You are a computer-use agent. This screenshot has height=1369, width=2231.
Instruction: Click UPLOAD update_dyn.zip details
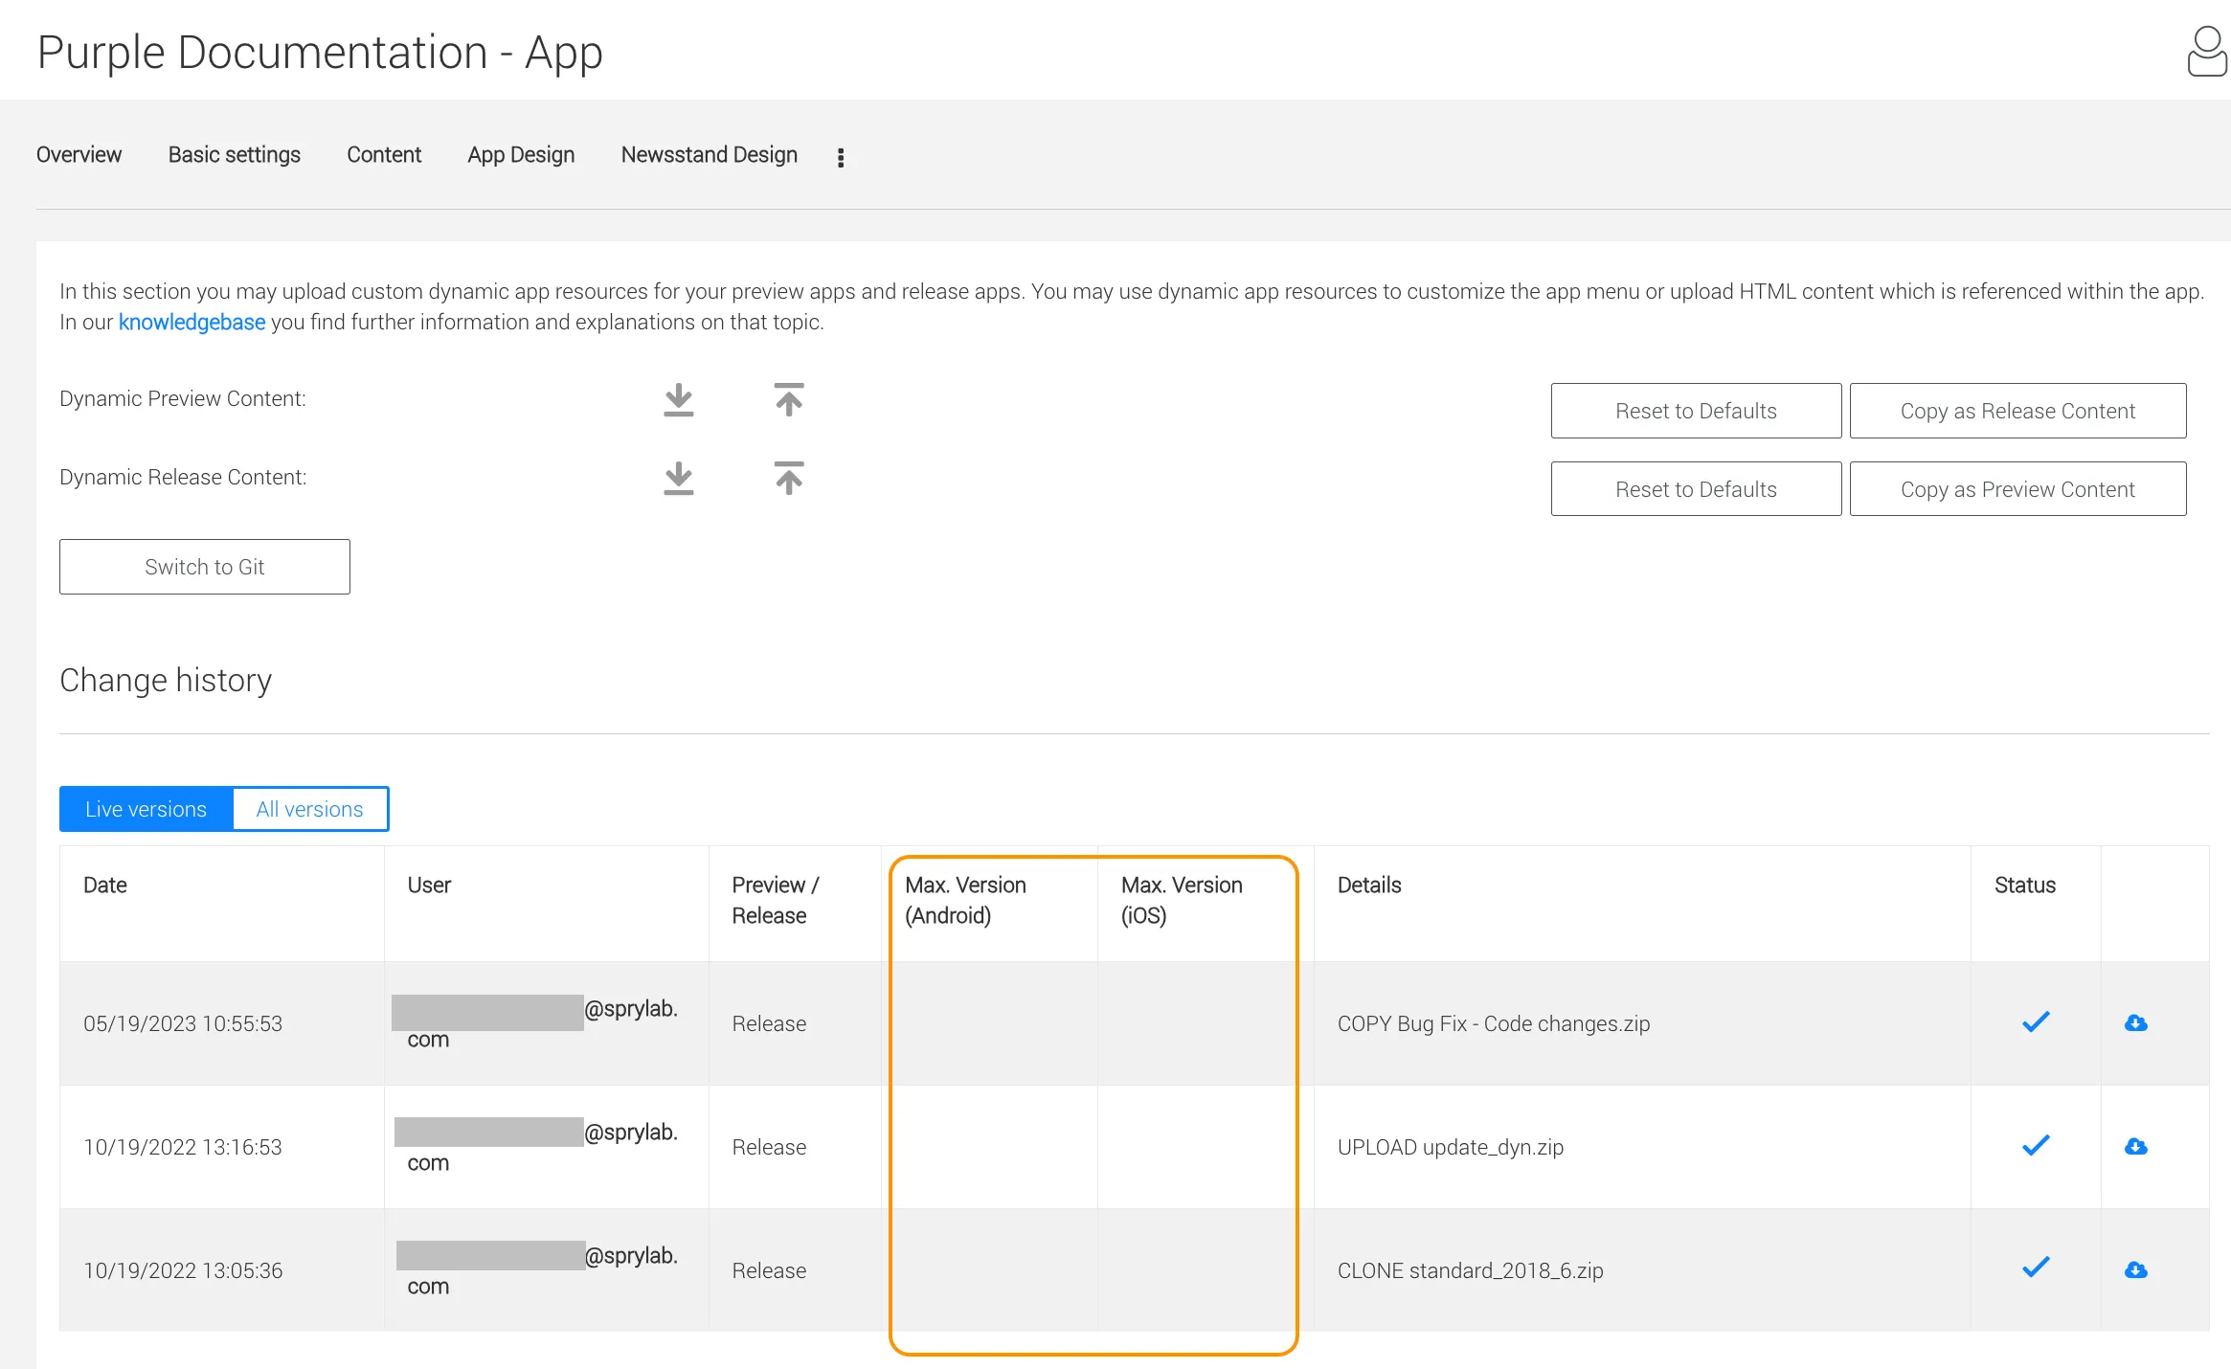[1451, 1147]
